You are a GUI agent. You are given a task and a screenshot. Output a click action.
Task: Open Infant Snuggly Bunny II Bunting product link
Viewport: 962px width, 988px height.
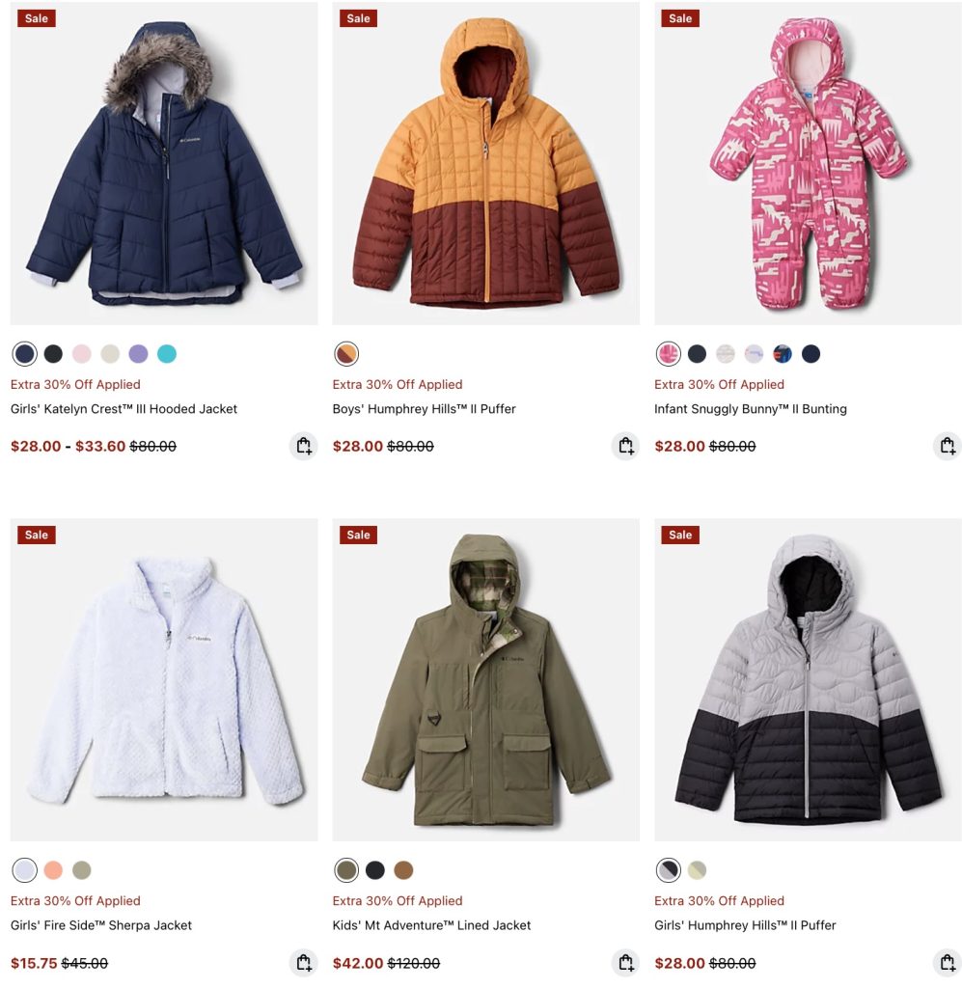[751, 409]
